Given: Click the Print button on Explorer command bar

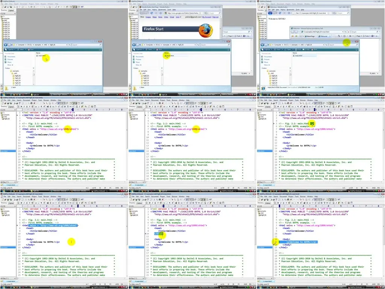Looking at the screenshot, I should pyautogui.click(x=298, y=49).
